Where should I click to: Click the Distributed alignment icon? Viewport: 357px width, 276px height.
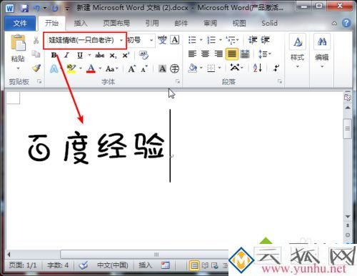pos(245,54)
